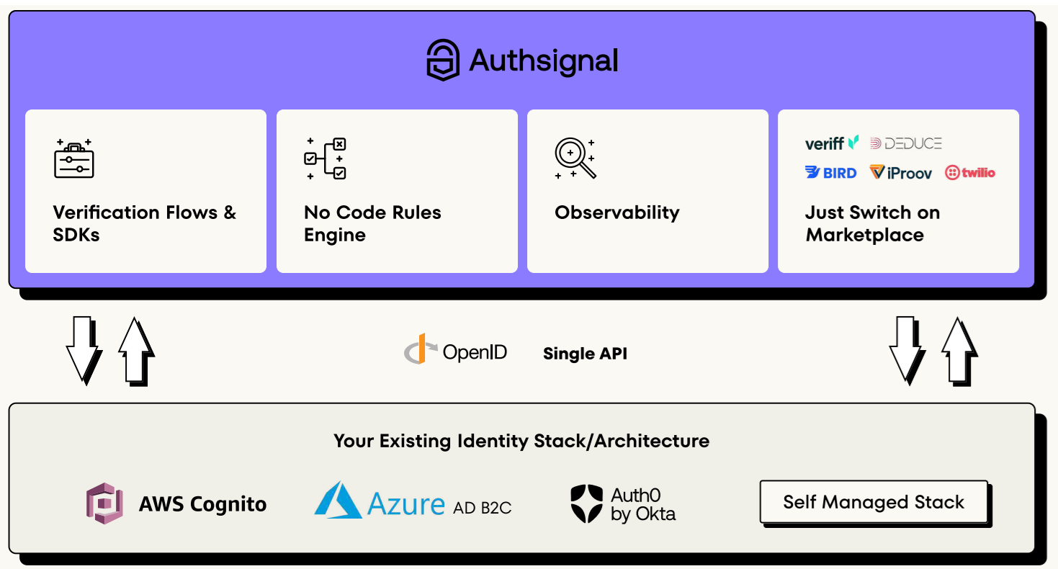Click the AWS Cognito logo icon
The height and width of the screenshot is (569, 1058).
pos(105,503)
